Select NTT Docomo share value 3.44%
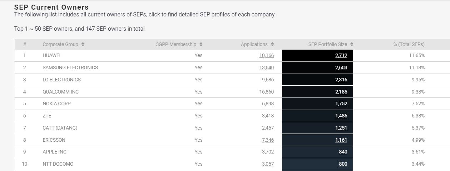 point(418,164)
